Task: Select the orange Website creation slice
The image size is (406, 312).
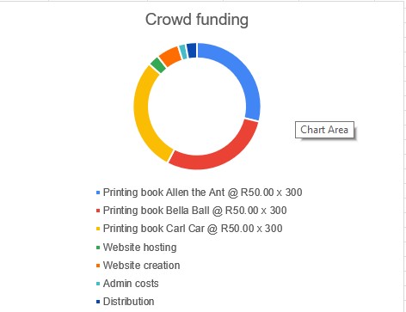Action: coord(170,55)
